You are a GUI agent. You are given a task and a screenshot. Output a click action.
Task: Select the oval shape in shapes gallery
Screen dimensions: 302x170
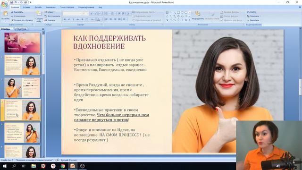tap(182, 13)
